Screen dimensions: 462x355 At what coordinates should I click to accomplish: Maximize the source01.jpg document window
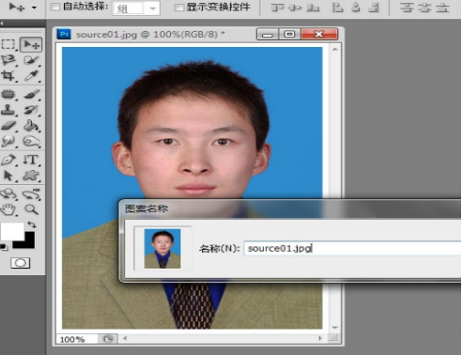click(x=289, y=34)
